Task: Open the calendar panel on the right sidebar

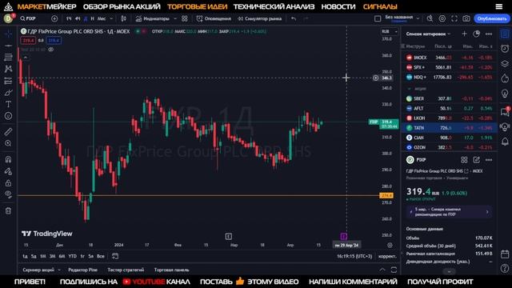Action: tap(505, 254)
